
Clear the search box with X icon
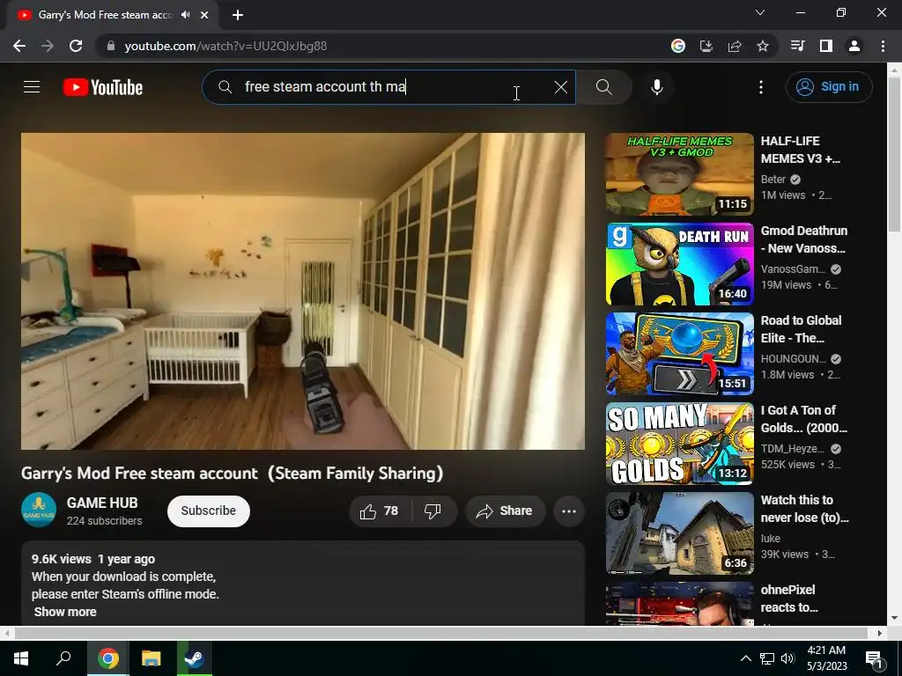click(561, 87)
